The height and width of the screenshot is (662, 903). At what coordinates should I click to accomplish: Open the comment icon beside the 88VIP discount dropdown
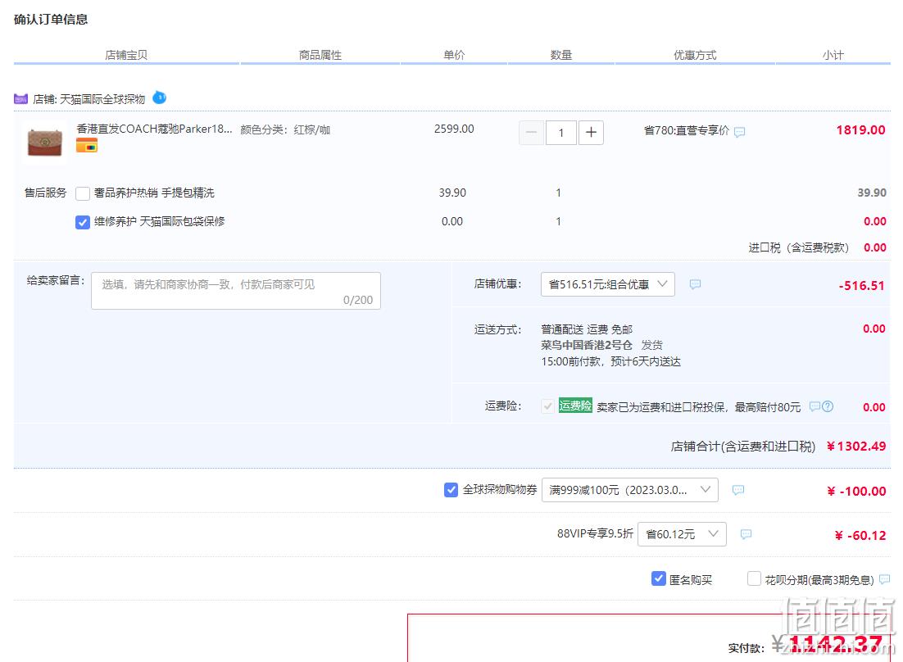(746, 534)
